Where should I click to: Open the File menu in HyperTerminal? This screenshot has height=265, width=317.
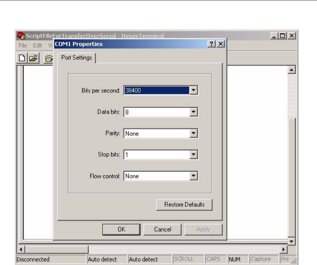23,46
